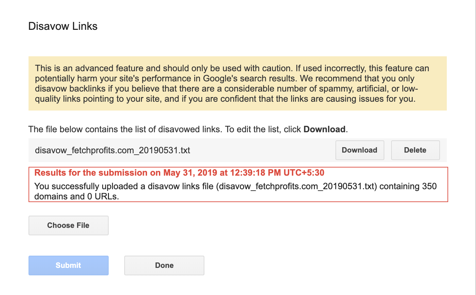Click the 'May 31, 2019' date in results heading
This screenshot has height=295, width=476.
coord(190,173)
